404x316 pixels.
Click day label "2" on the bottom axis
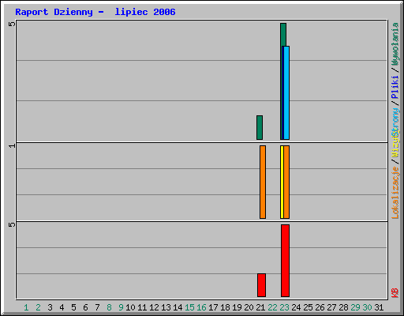coord(38,307)
